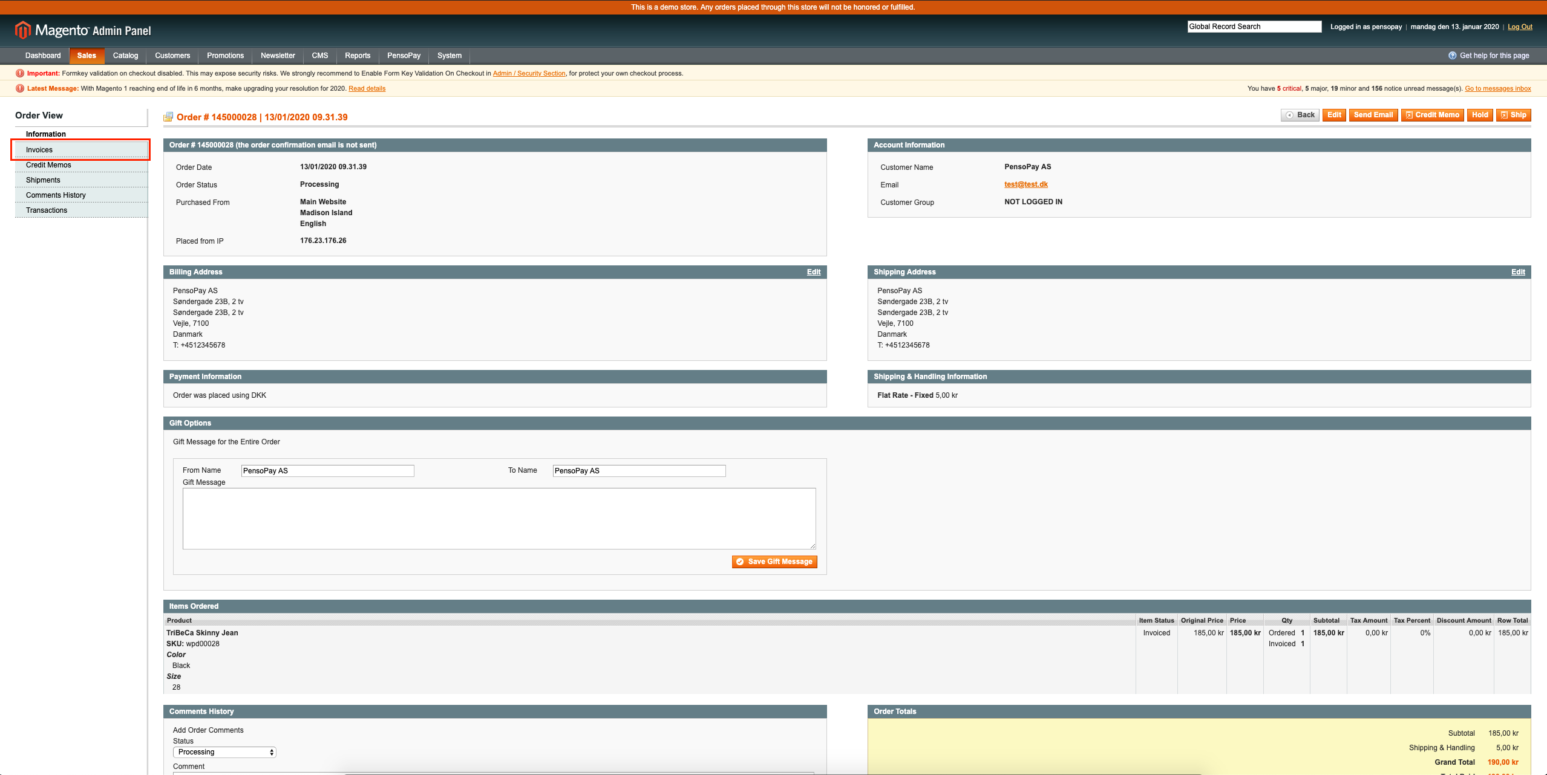Click the Grand Total 190,00 kr value
Viewport: 1547px width, 775px height.
coord(1503,762)
